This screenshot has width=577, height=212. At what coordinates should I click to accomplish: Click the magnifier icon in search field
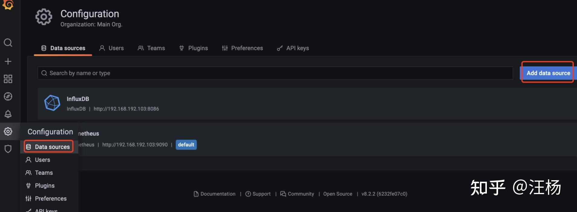pyautogui.click(x=44, y=73)
